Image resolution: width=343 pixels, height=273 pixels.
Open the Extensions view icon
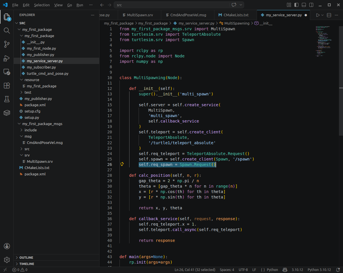point(7,86)
